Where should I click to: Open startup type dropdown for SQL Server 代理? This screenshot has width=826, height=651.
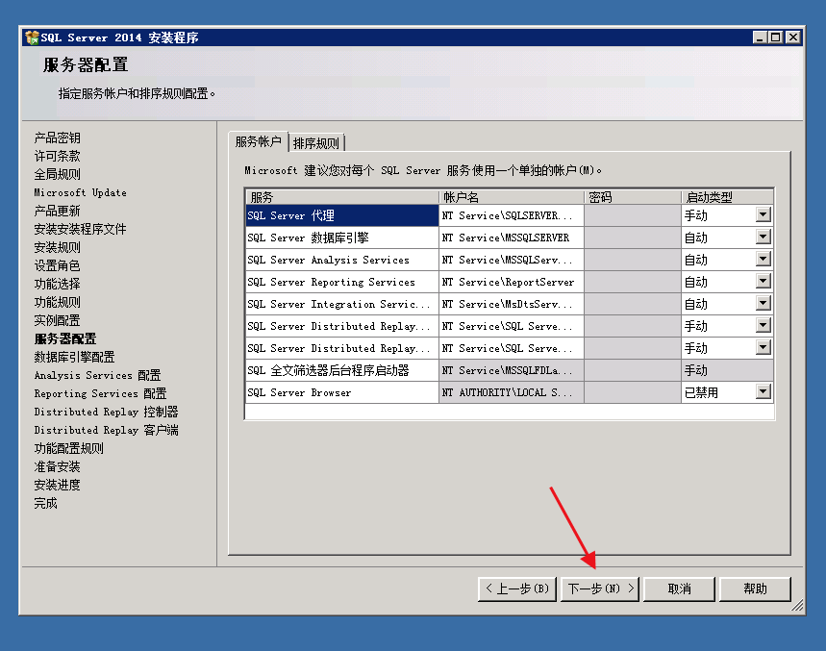click(x=763, y=215)
